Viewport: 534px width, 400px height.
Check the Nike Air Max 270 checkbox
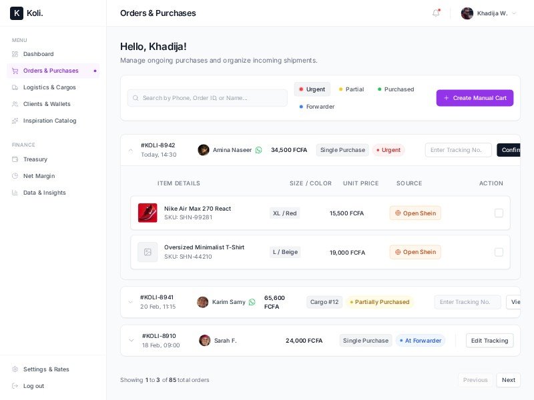point(499,213)
